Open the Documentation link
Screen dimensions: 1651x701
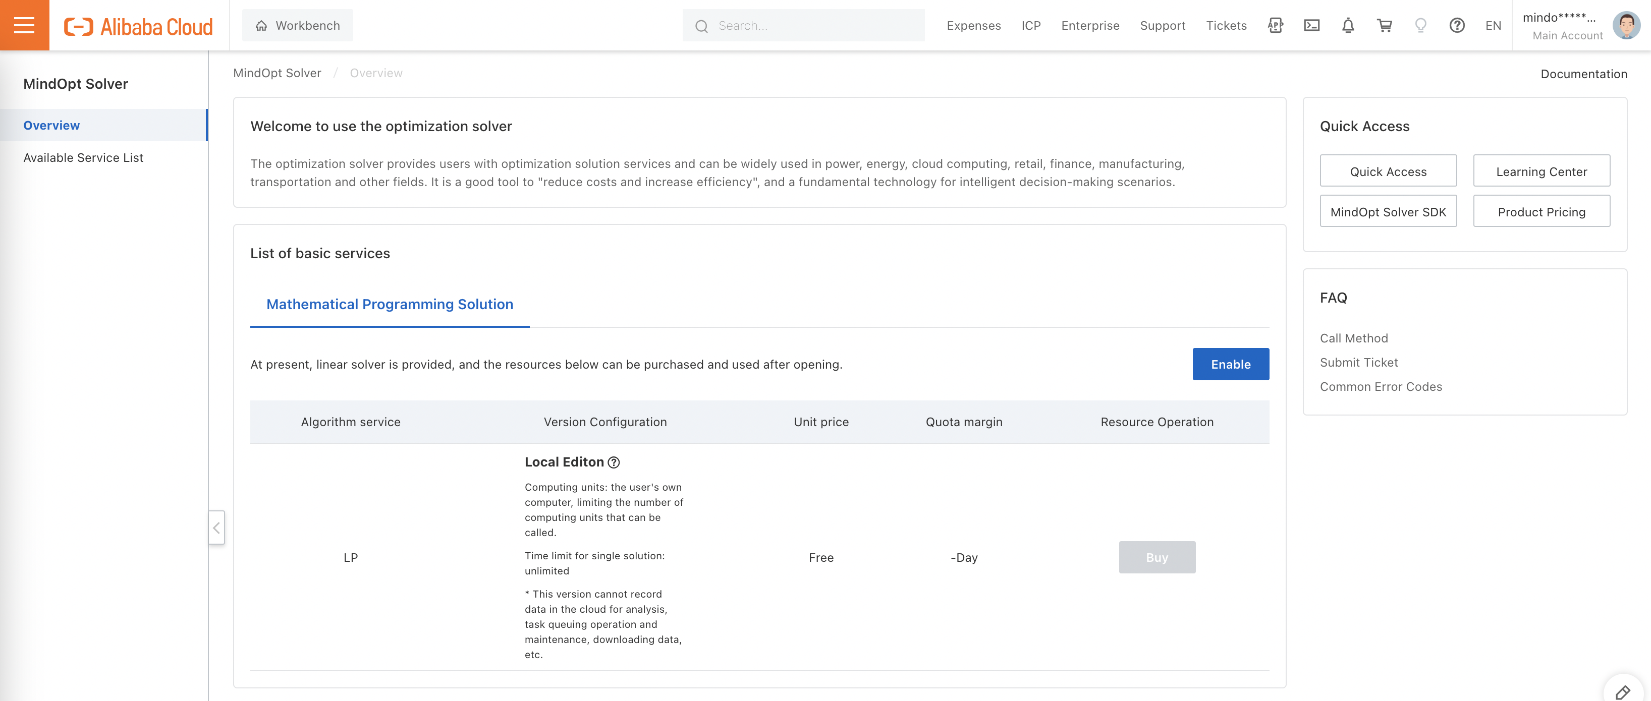coord(1583,73)
